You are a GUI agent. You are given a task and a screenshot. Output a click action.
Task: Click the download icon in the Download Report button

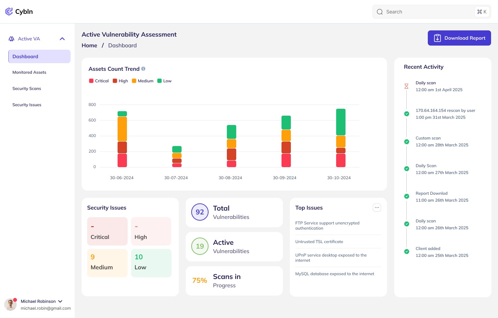(437, 38)
